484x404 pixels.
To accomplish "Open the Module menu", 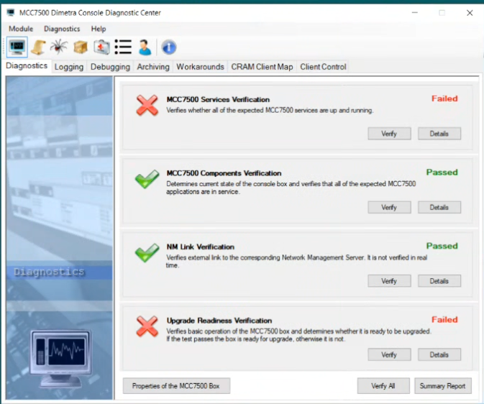I will tap(21, 29).
